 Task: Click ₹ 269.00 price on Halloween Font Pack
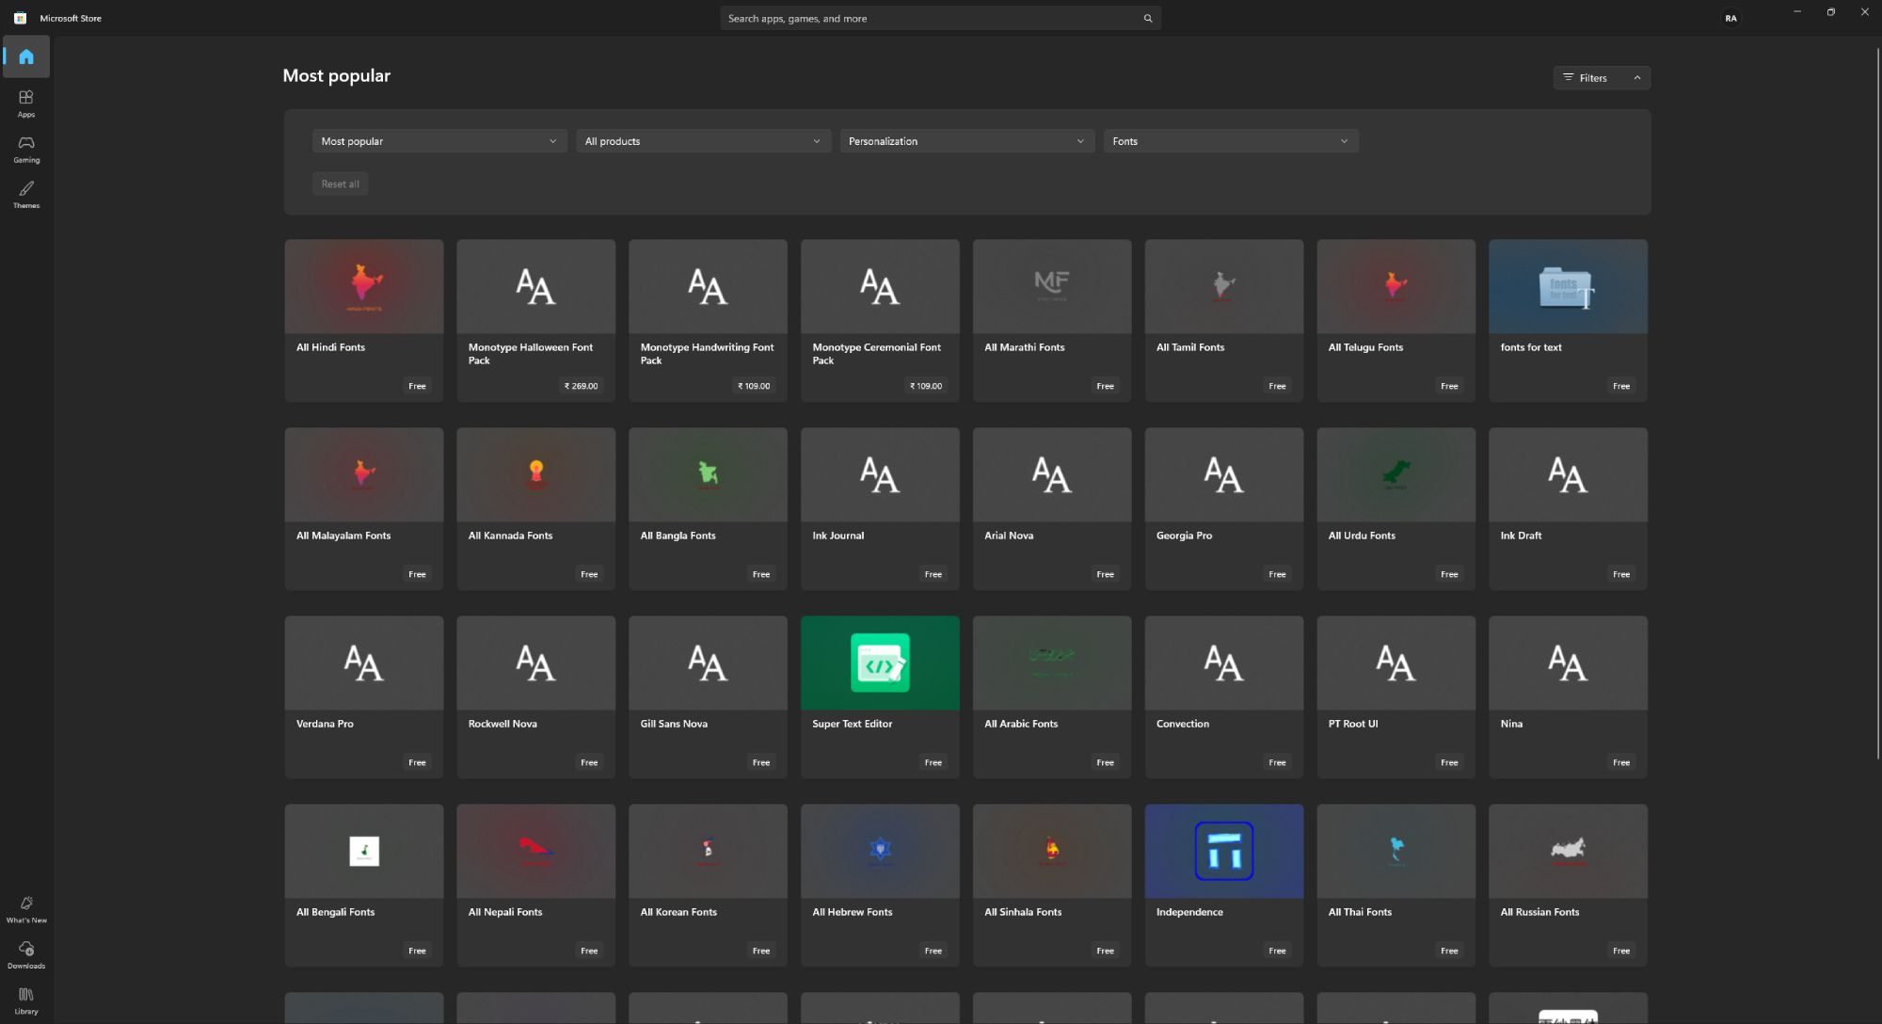(581, 386)
